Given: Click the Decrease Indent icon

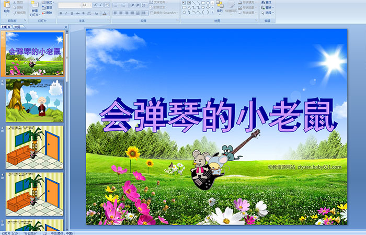Looking at the screenshot, I should (x=132, y=5).
